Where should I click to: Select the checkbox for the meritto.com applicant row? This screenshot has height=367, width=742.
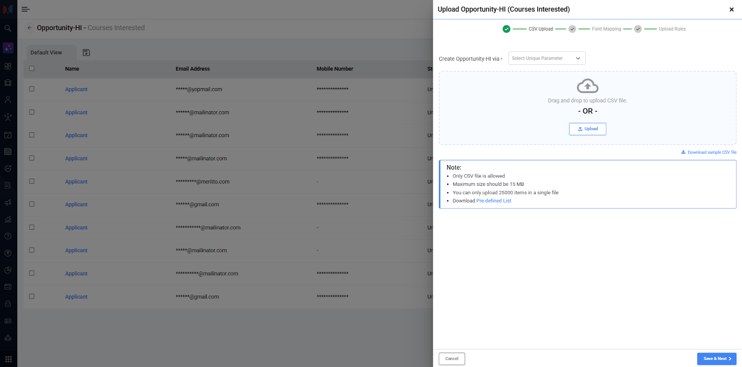tap(32, 181)
